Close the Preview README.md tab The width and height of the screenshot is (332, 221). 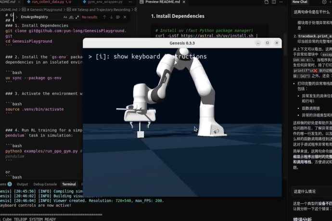click(184, 2)
